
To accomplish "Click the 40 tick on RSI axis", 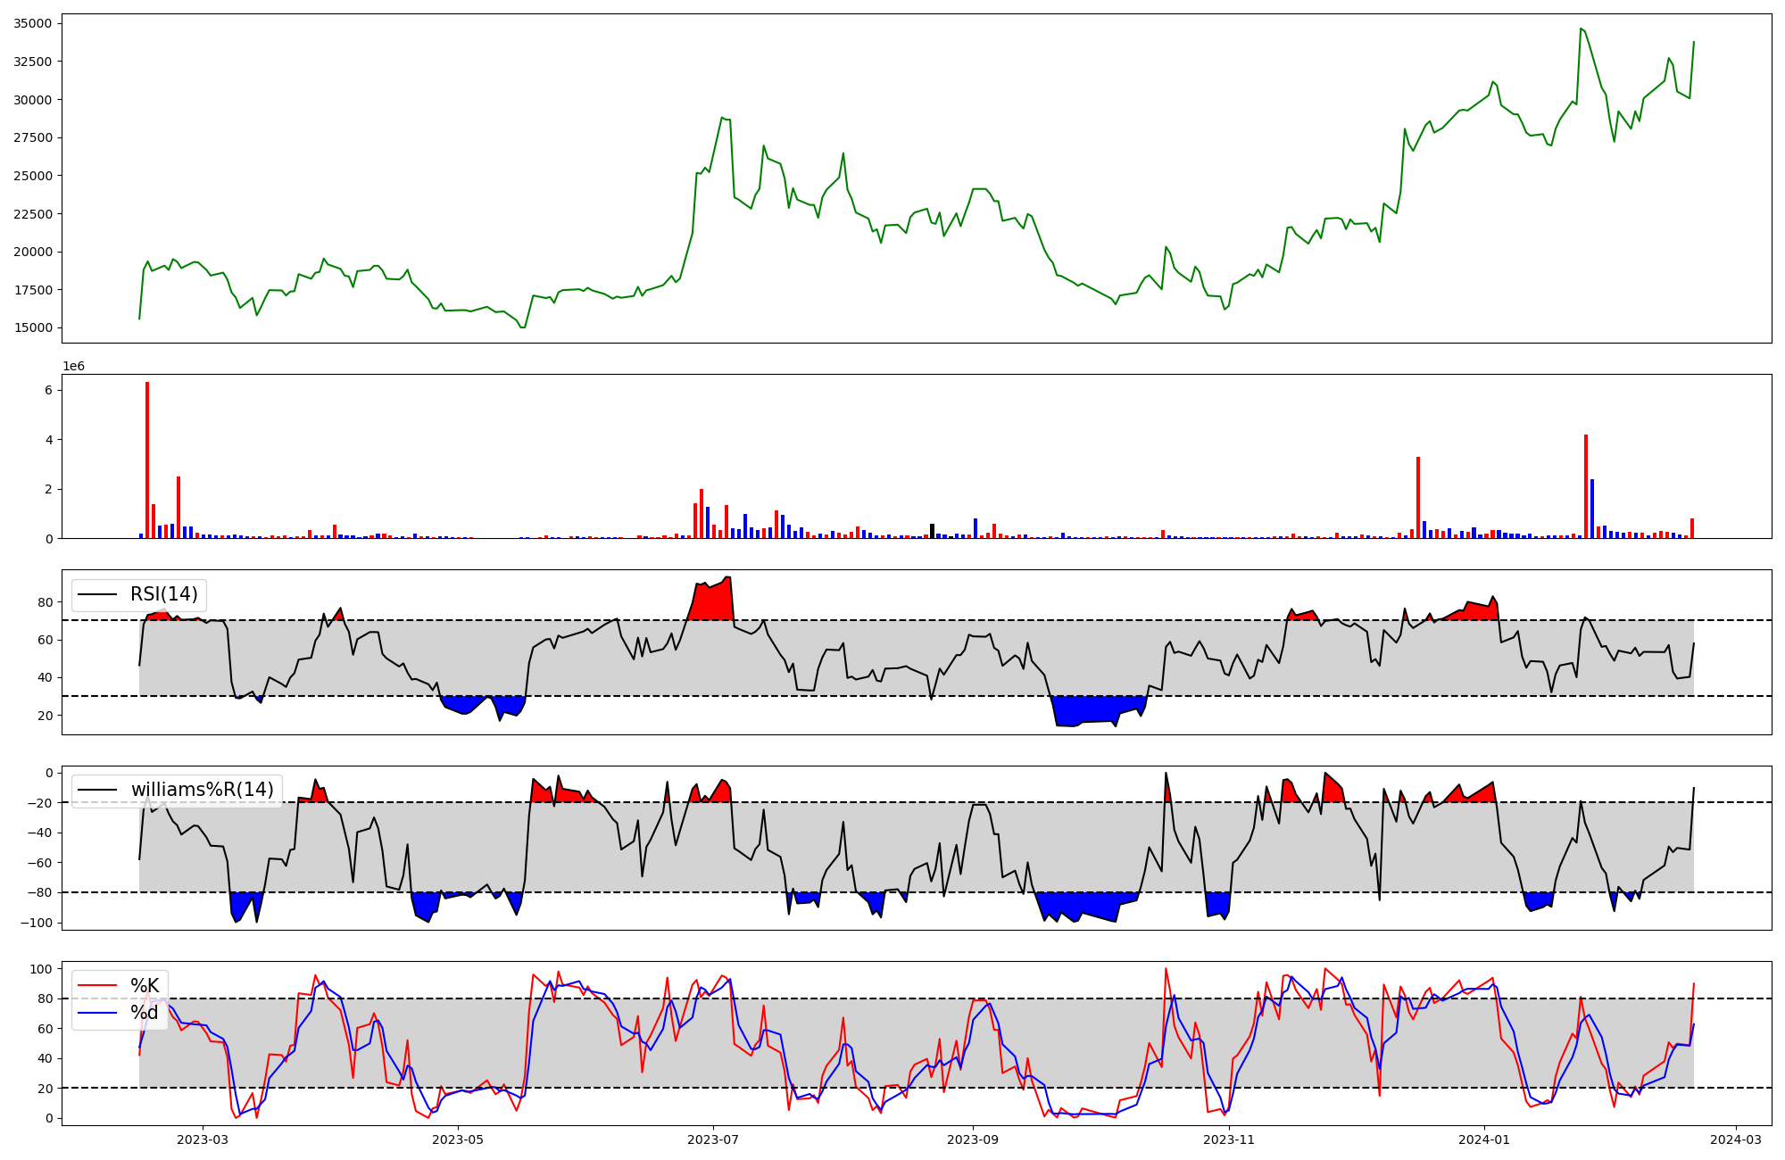I will point(45,677).
